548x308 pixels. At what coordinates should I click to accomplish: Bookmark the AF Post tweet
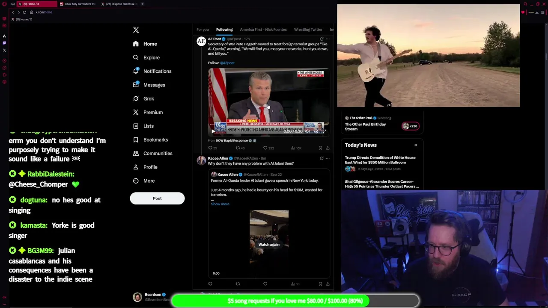(320, 148)
